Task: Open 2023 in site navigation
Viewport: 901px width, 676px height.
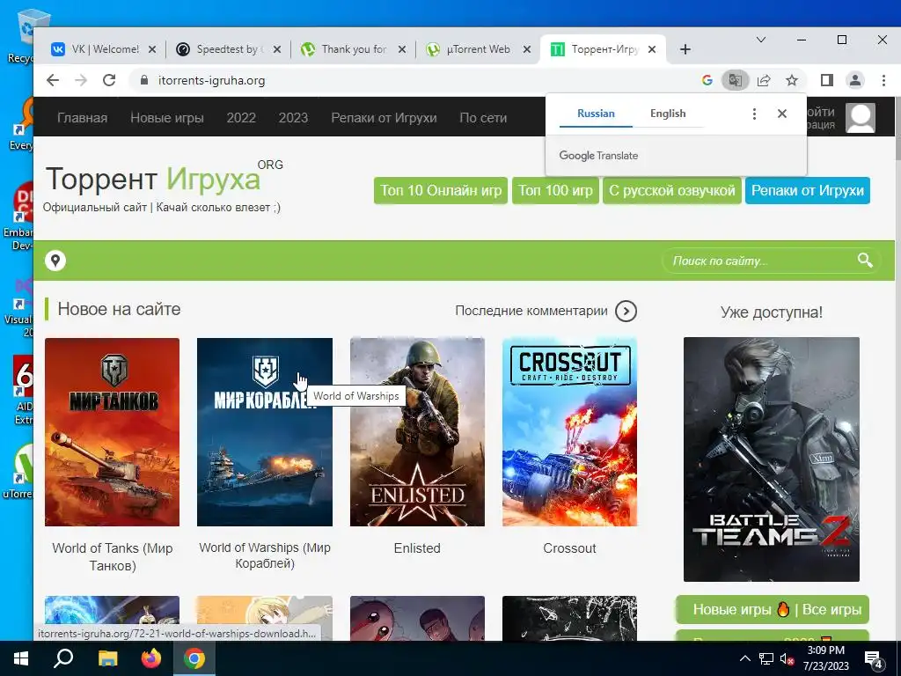Action: coord(293,118)
